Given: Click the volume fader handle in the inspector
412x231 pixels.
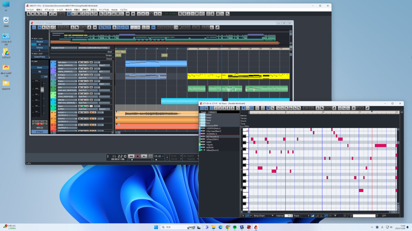Looking at the screenshot, I should (42, 90).
